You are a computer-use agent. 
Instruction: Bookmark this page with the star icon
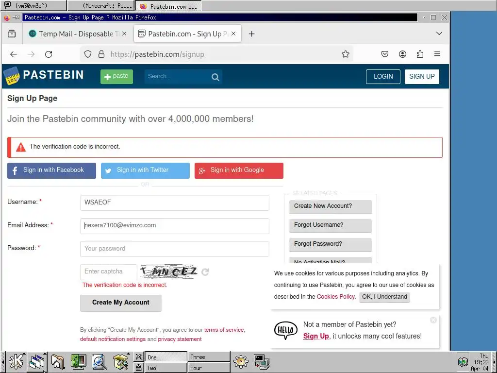[346, 54]
